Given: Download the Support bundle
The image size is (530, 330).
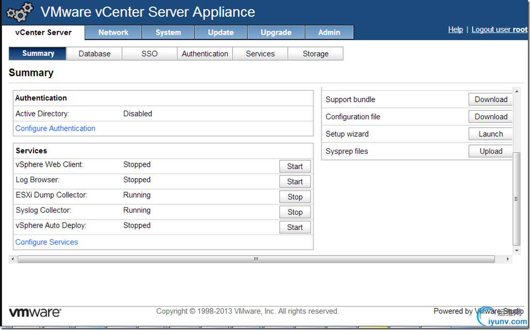Looking at the screenshot, I should 490,99.
